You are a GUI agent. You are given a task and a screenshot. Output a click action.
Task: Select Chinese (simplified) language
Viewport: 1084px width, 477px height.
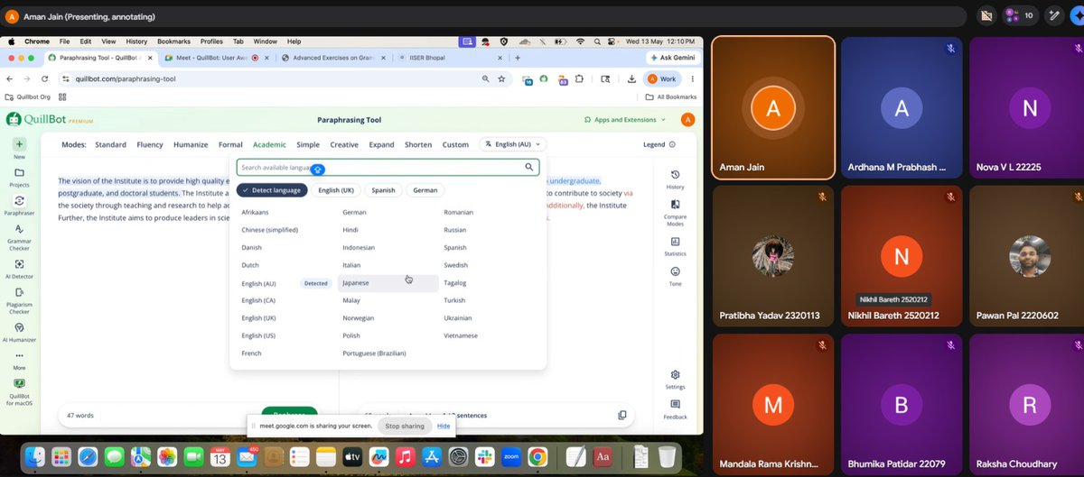(269, 230)
